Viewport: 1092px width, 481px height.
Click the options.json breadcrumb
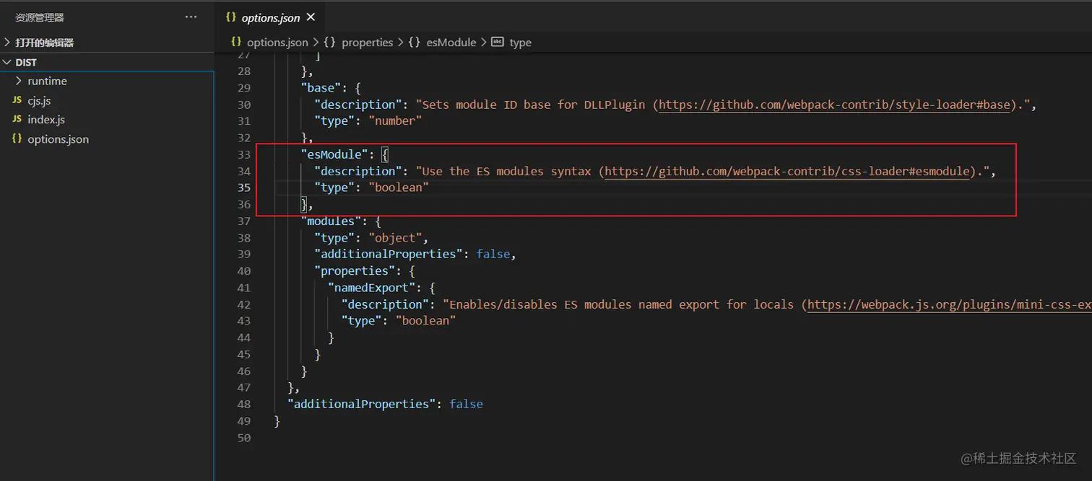click(277, 43)
